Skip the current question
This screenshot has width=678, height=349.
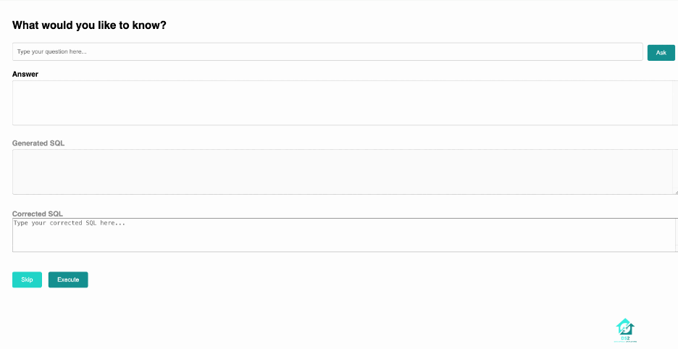coord(27,279)
